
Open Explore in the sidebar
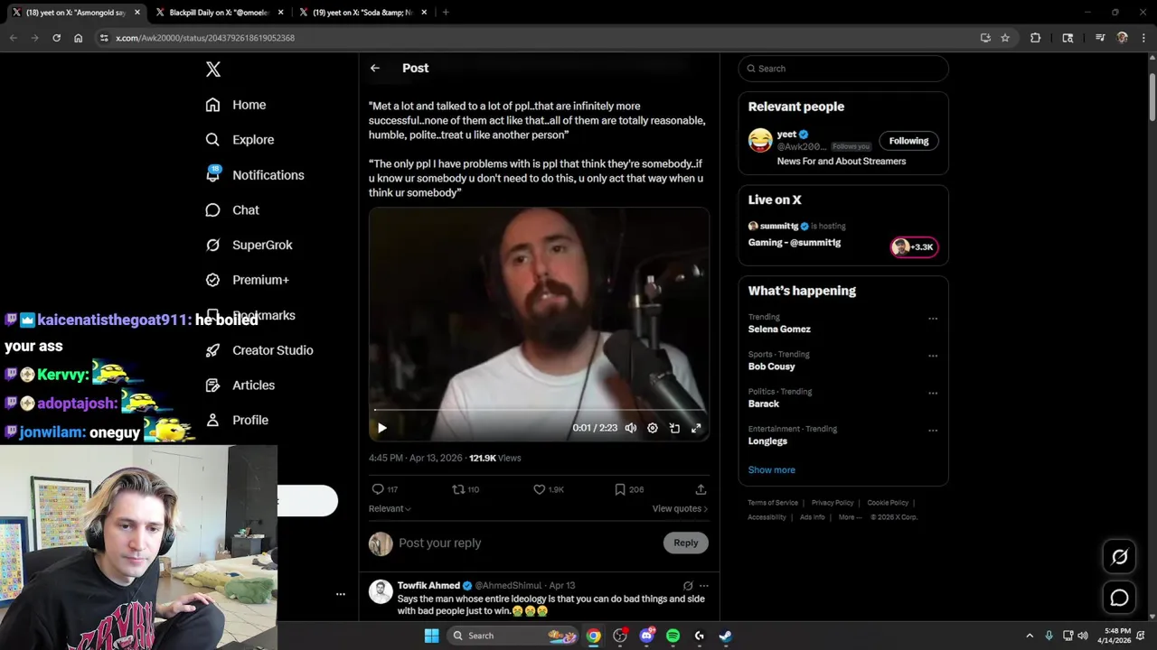tap(240, 140)
